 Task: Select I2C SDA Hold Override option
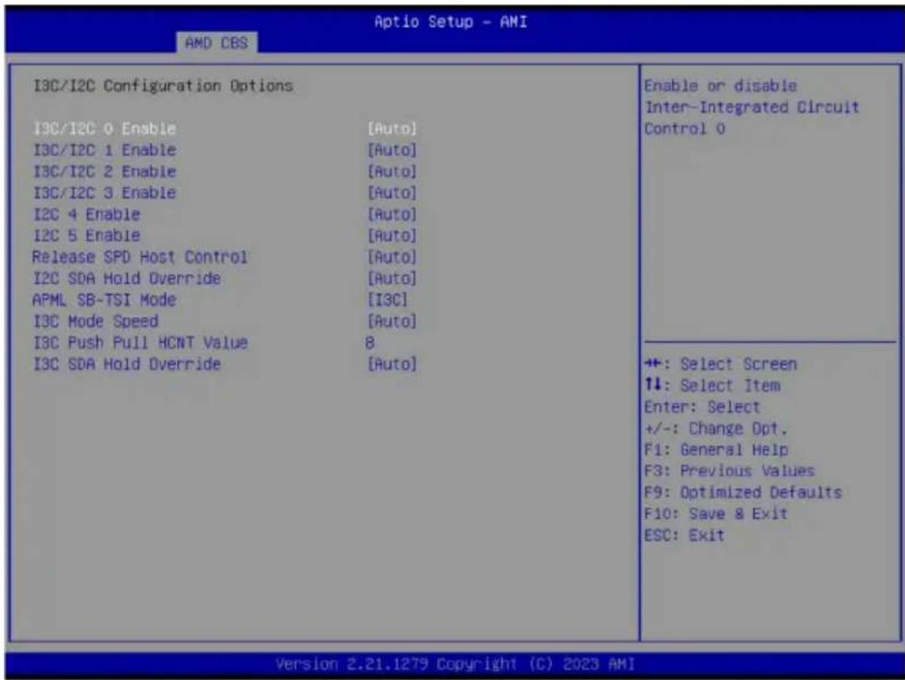tap(126, 278)
